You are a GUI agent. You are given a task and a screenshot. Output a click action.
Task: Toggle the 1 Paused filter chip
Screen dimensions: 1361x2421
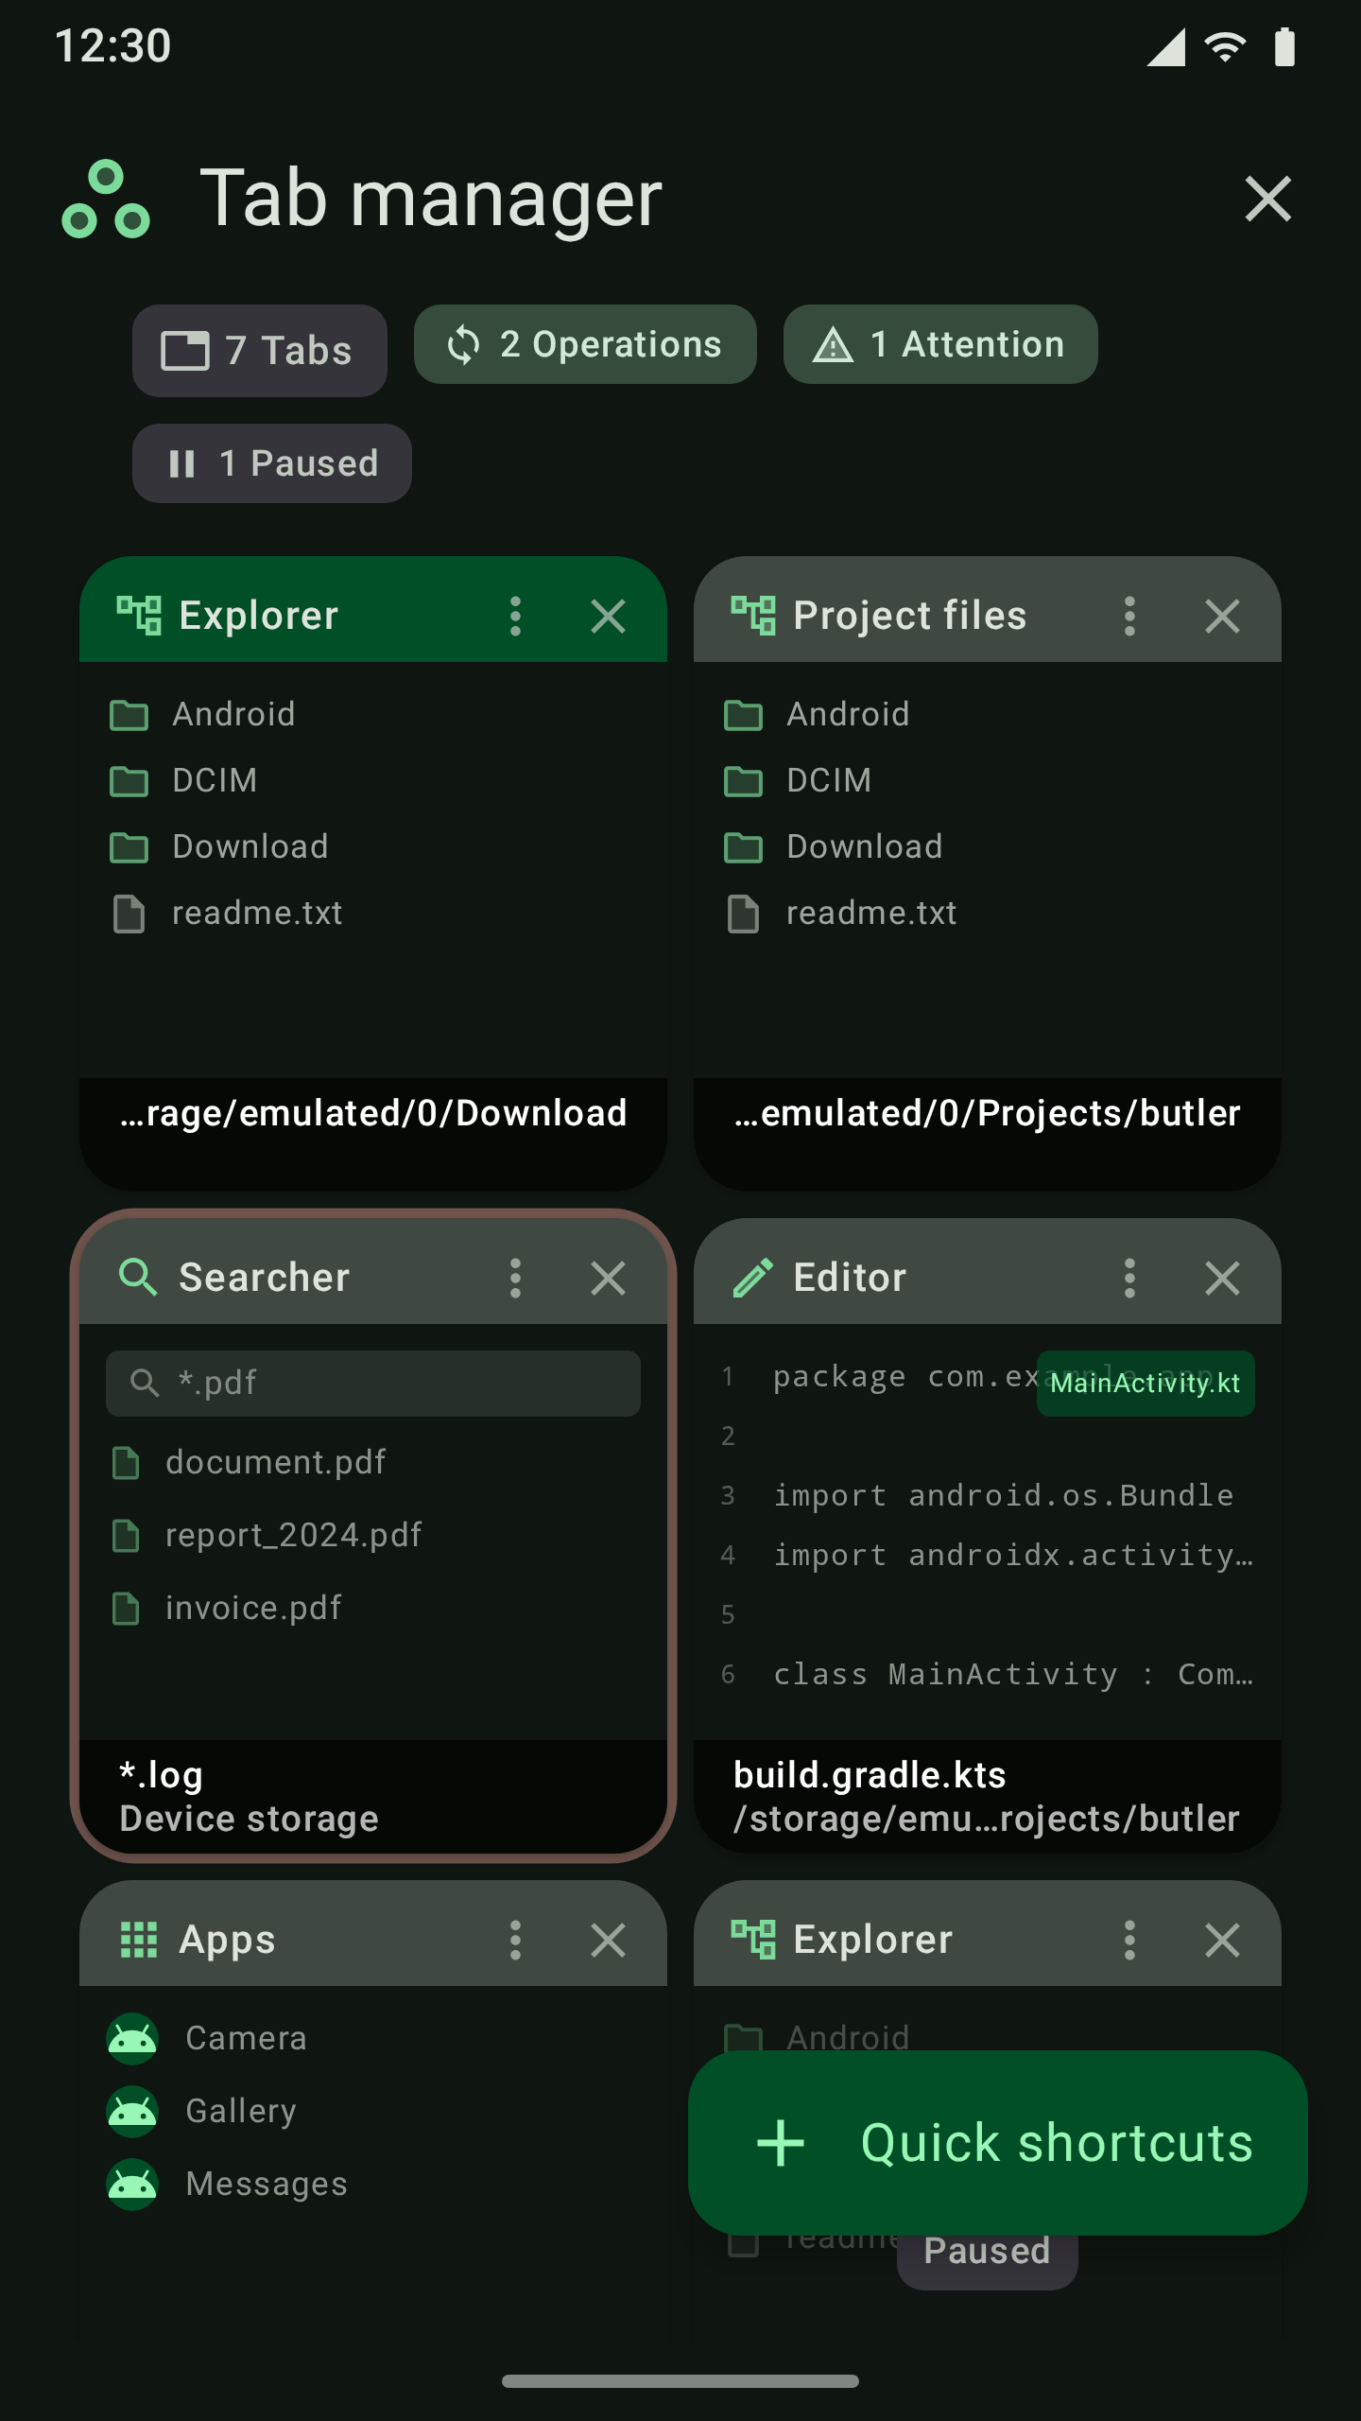pos(272,463)
